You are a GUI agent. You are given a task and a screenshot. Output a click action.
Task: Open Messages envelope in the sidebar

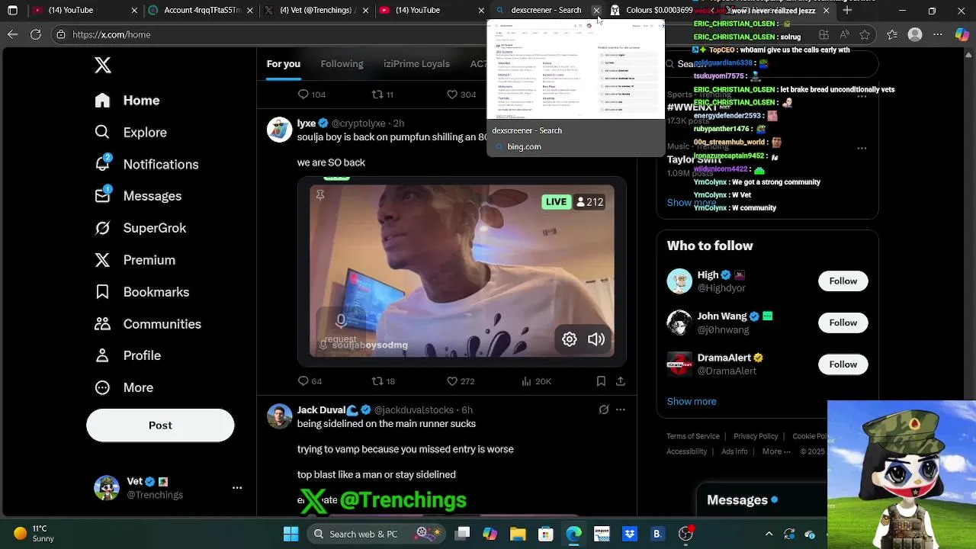pos(102,196)
